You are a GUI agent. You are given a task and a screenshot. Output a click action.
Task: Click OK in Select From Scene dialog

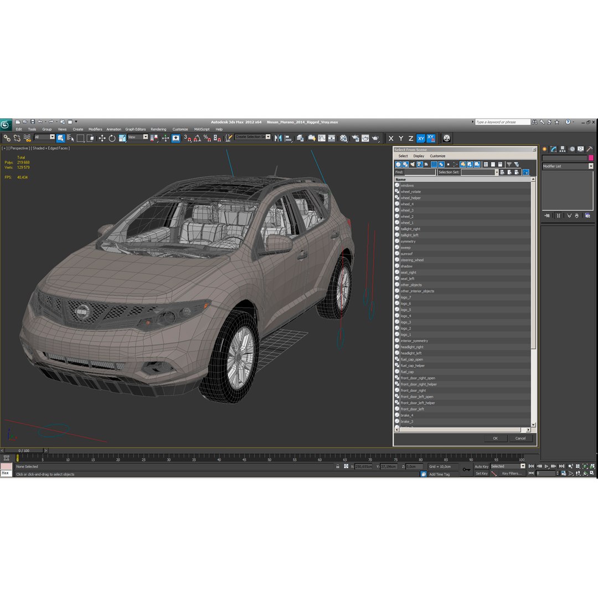(495, 438)
